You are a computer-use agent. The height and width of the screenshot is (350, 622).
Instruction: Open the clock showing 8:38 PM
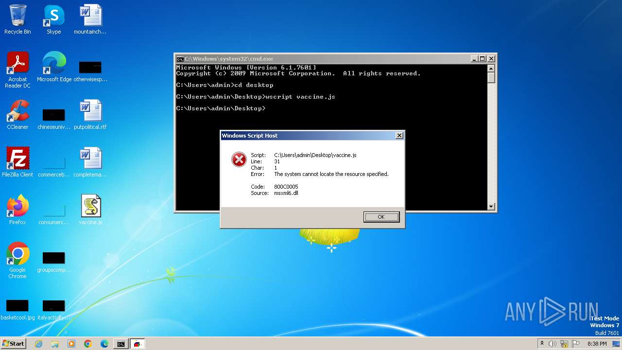597,344
